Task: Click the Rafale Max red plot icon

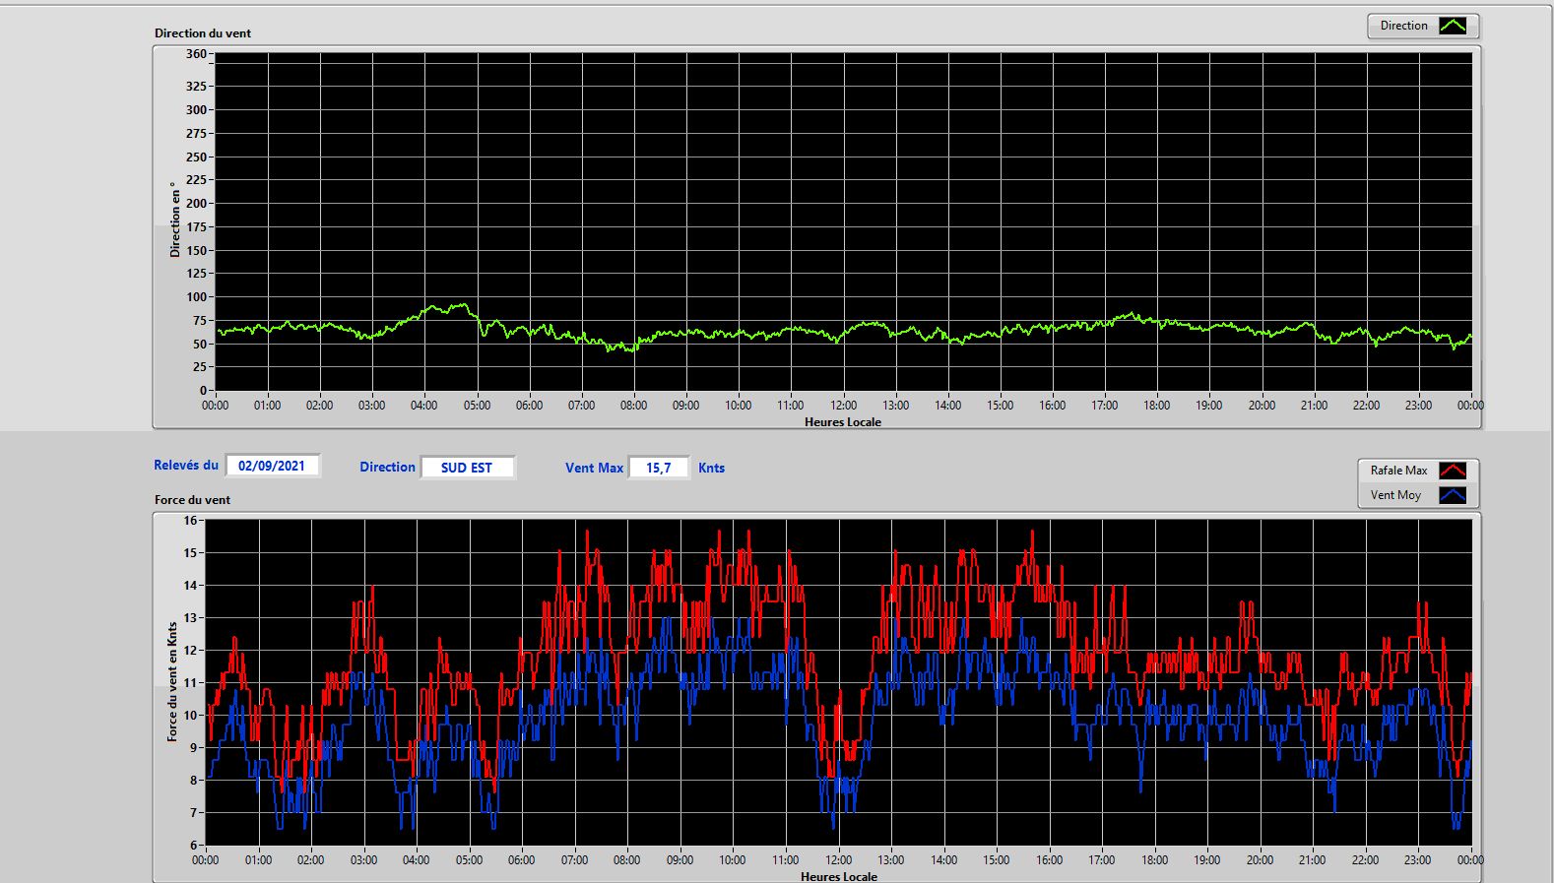Action: [1453, 471]
